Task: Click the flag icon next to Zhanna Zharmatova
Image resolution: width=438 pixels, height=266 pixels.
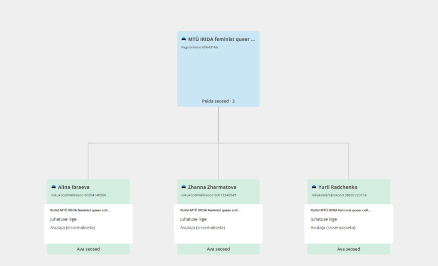Action: pos(183,187)
